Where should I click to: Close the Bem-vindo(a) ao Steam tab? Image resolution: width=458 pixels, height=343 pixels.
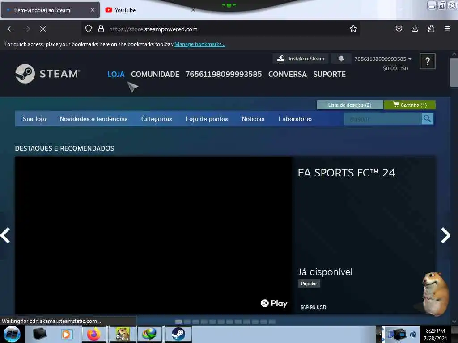[x=92, y=10]
